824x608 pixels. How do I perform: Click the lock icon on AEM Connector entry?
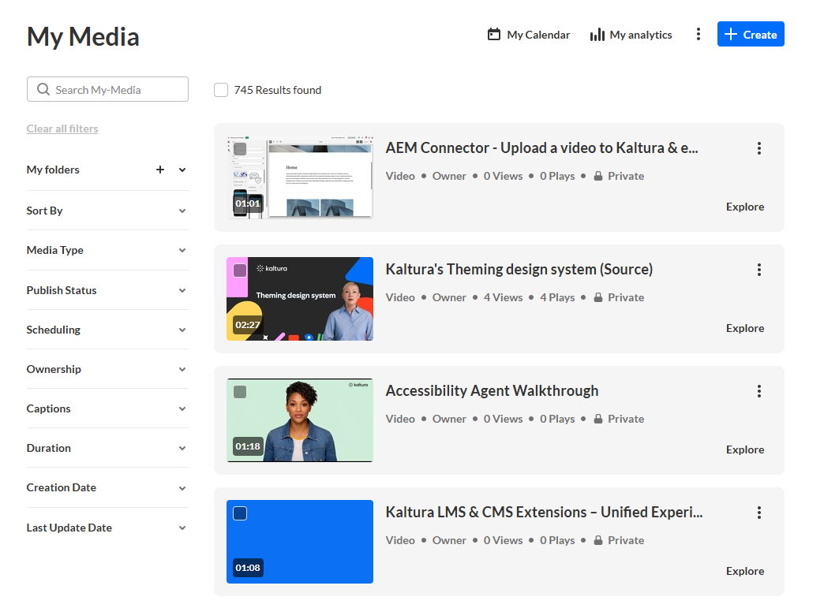pos(598,176)
